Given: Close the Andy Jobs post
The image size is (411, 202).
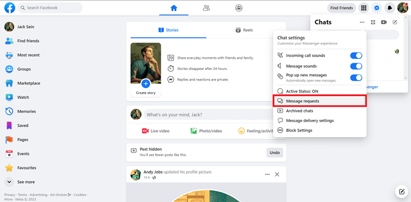Looking at the screenshot, I should coord(277,174).
